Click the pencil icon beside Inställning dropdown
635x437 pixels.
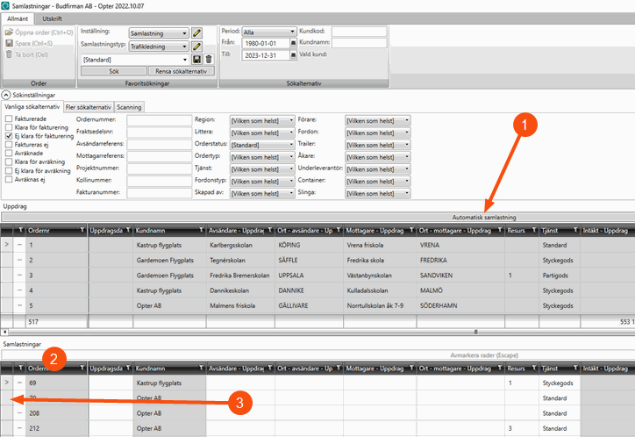pos(197,33)
